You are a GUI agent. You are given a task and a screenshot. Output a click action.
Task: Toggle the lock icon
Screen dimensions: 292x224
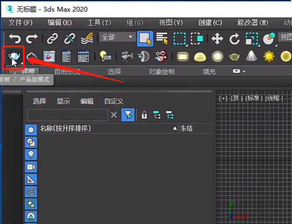click(x=144, y=115)
